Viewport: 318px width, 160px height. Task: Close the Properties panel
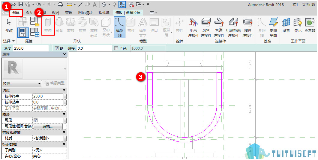(64, 54)
